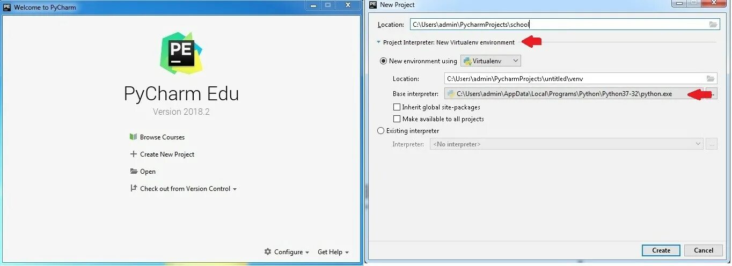Click the plus icon beside Create New Project
Image resolution: width=732 pixels, height=266 pixels.
point(134,154)
